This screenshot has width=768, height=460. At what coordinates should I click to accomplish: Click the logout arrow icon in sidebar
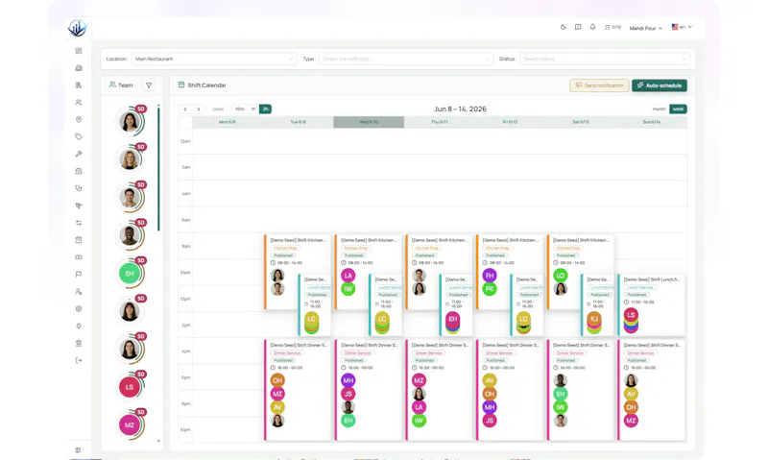[x=79, y=360]
